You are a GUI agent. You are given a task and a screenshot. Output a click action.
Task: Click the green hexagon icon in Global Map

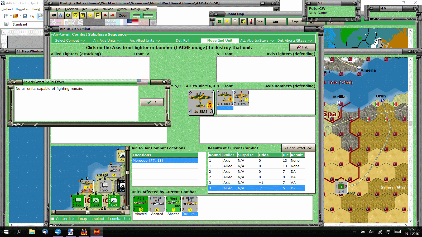click(219, 21)
